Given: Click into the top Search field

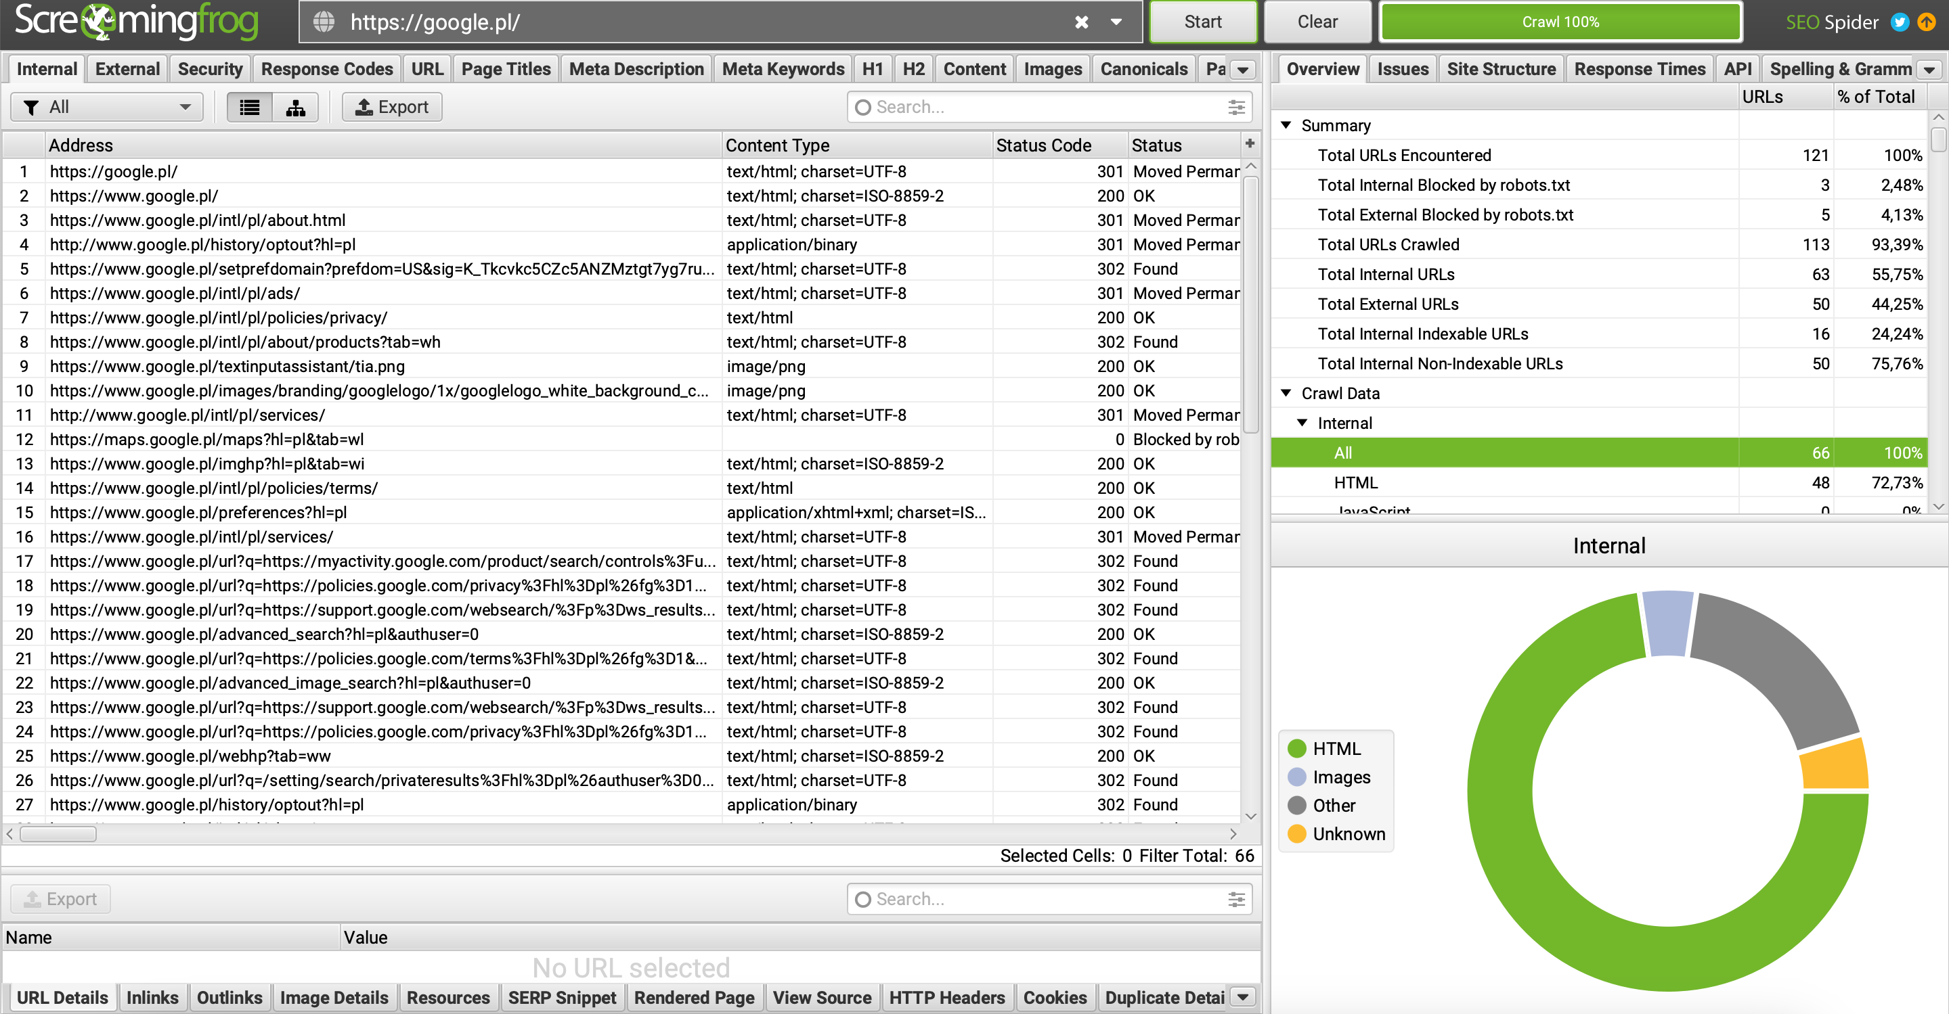Looking at the screenshot, I should point(1048,107).
